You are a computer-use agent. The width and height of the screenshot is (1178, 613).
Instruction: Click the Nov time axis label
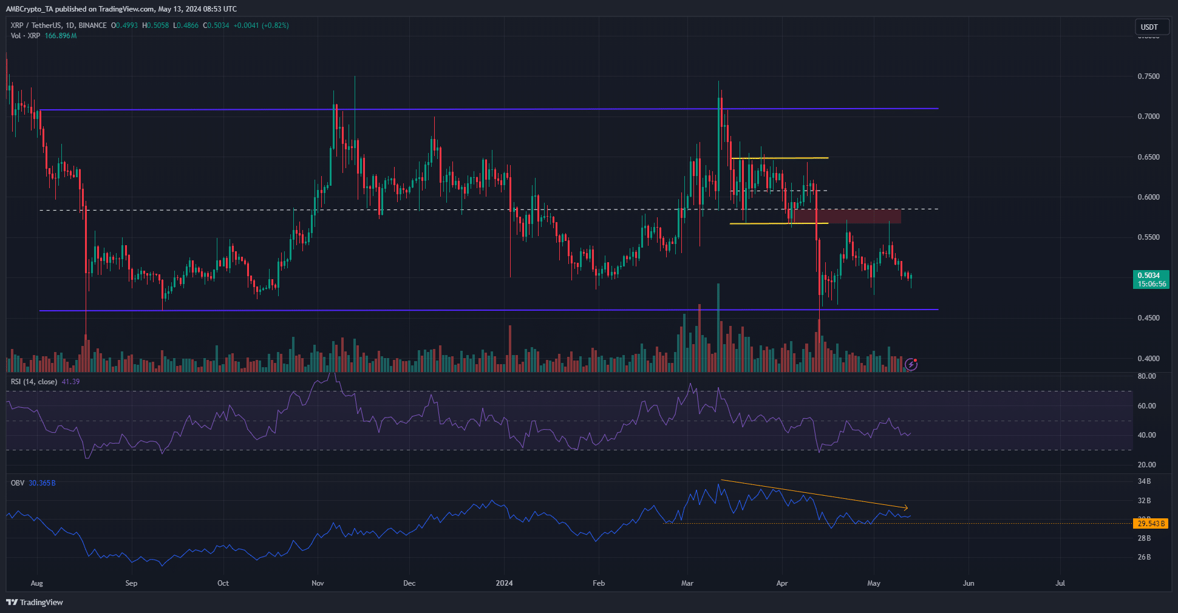tap(318, 583)
